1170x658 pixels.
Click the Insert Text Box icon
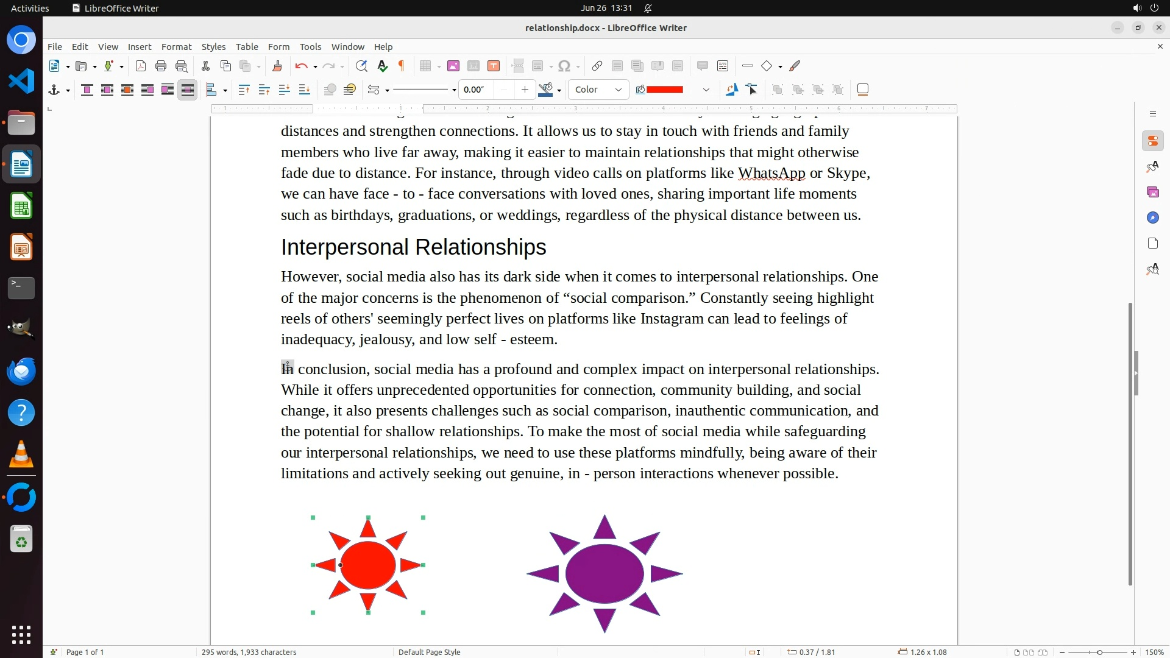point(494,66)
